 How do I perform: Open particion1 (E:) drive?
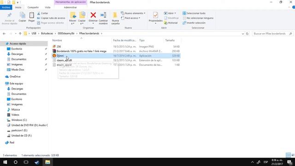pyautogui.click(x=19, y=130)
